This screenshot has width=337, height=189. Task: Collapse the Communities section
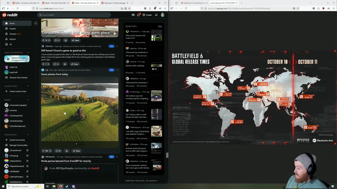click(28, 135)
